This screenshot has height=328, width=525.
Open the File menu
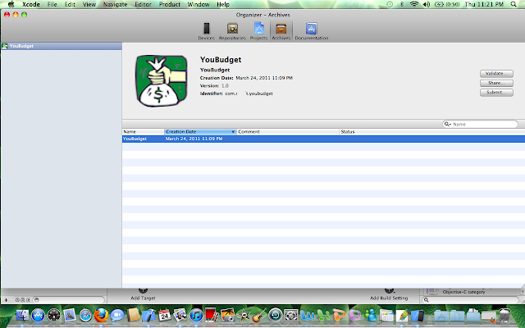(52, 4)
